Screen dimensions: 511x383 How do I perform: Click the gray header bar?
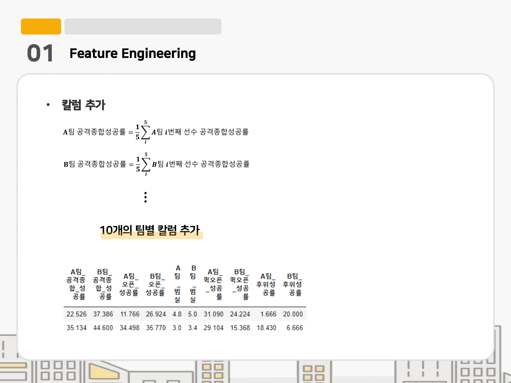[143, 26]
